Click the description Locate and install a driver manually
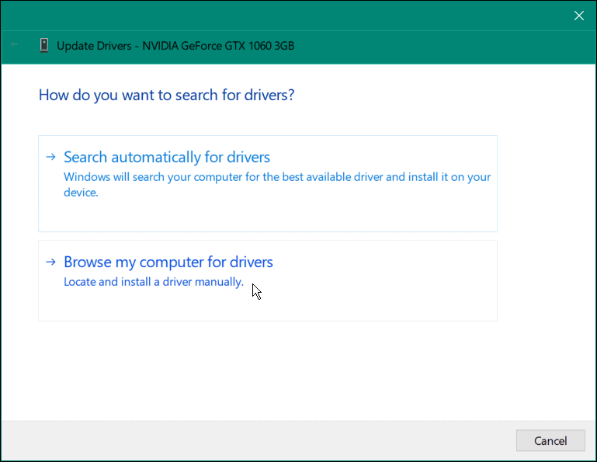 tap(154, 282)
